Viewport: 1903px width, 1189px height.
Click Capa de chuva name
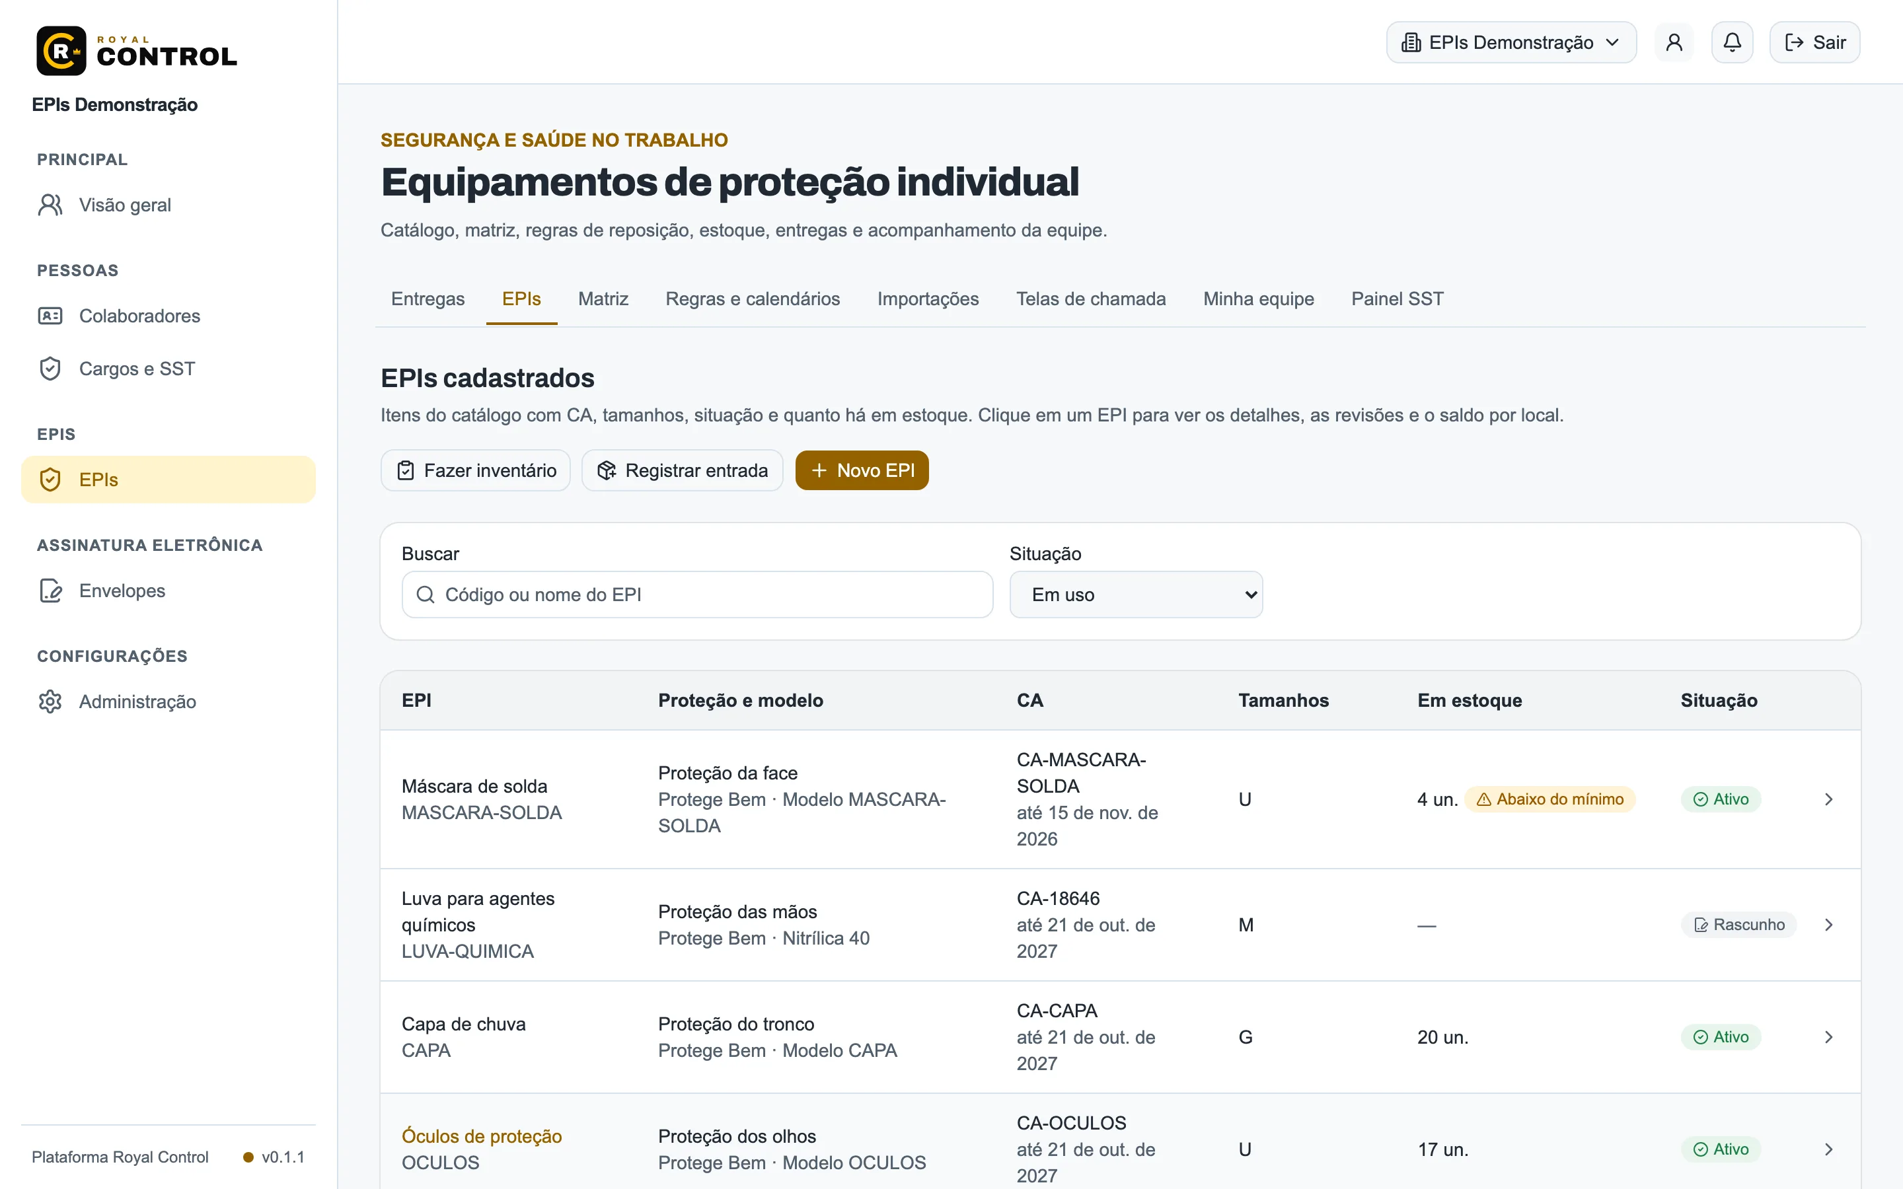[x=463, y=1024]
